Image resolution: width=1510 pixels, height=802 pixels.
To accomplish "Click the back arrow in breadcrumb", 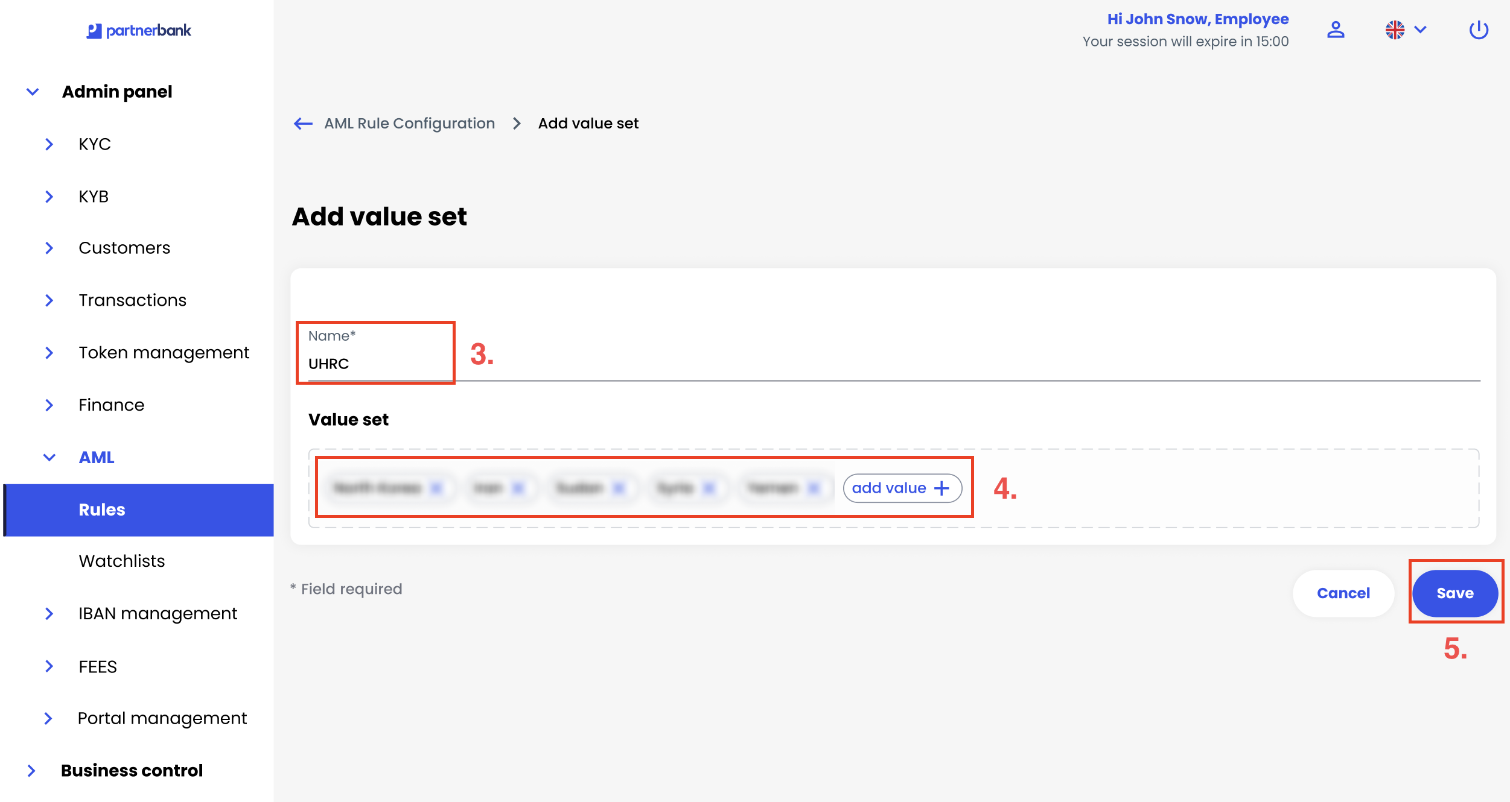I will click(x=303, y=124).
